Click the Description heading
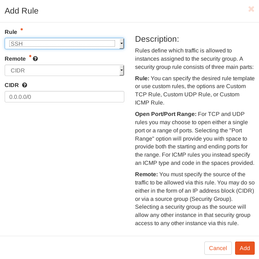The height and width of the screenshot is (259, 259). [x=157, y=39]
